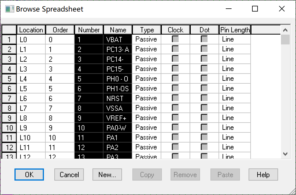
Task: Toggle Clock checkbox for VREF+ row
Action: click(x=175, y=117)
